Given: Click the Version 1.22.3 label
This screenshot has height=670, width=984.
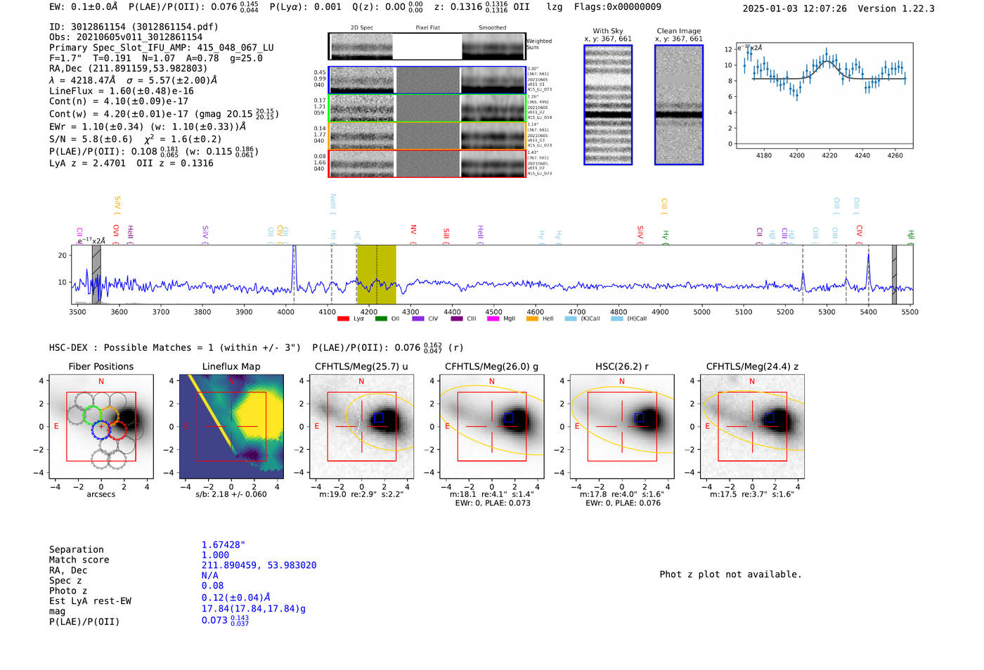Looking at the screenshot, I should (896, 8).
